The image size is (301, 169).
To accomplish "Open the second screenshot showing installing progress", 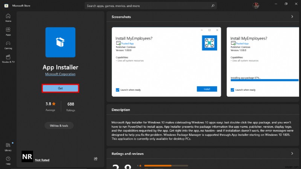I will click(x=263, y=62).
